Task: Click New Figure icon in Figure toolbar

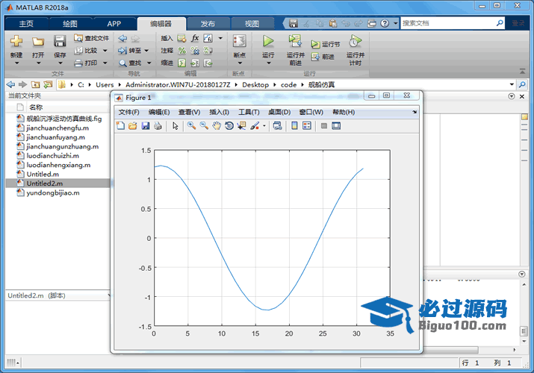Action: (x=120, y=126)
